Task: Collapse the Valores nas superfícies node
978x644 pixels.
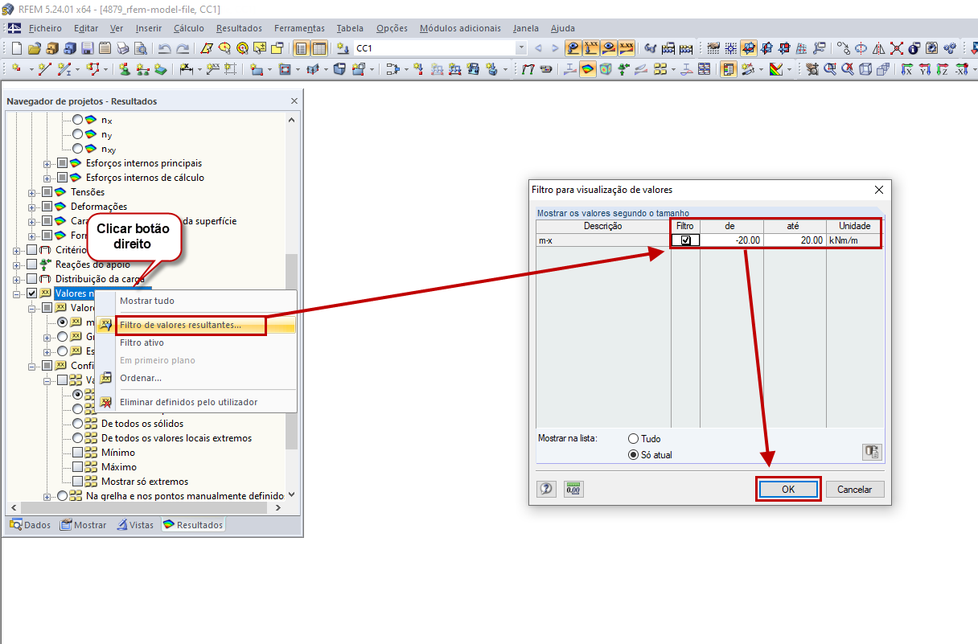Action: coord(18,293)
